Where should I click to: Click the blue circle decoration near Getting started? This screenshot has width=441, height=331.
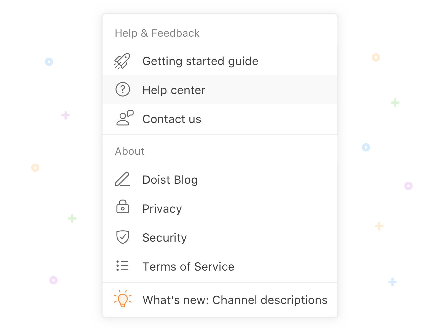pos(49,62)
